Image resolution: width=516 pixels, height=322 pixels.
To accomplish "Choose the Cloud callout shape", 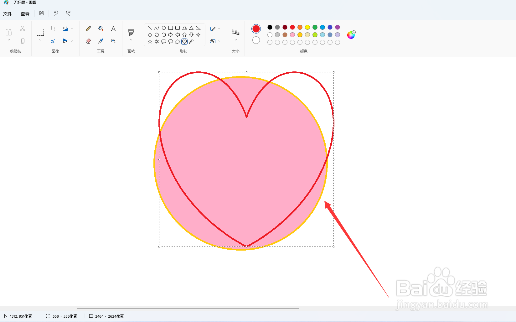I will 178,42.
